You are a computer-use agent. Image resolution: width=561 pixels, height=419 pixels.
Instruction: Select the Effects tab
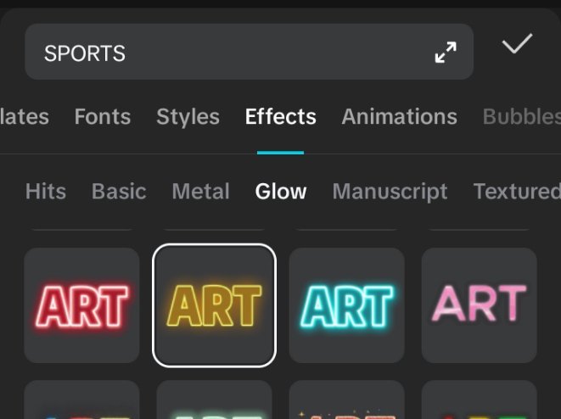280,116
